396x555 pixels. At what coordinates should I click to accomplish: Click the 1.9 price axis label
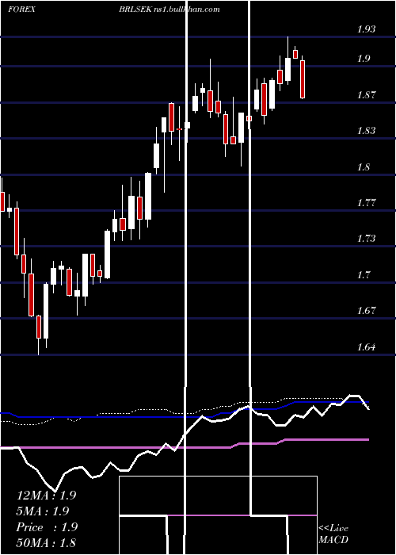(364, 59)
